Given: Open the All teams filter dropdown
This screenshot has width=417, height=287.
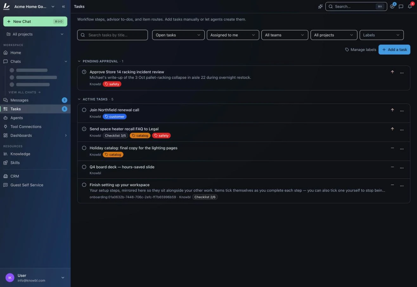Looking at the screenshot, I should [285, 35].
